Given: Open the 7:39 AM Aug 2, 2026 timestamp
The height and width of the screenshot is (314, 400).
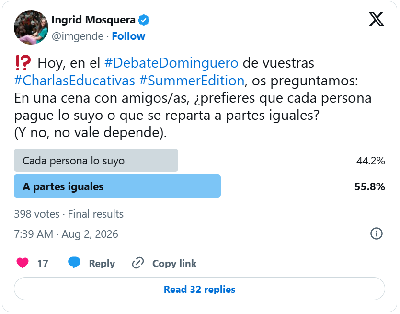Looking at the screenshot, I should (66, 234).
